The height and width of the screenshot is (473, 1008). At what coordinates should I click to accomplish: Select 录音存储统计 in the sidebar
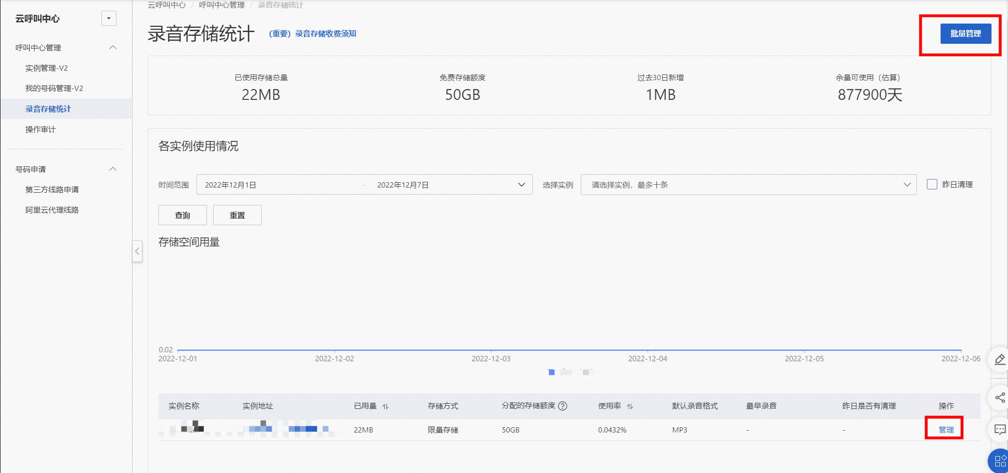[48, 109]
